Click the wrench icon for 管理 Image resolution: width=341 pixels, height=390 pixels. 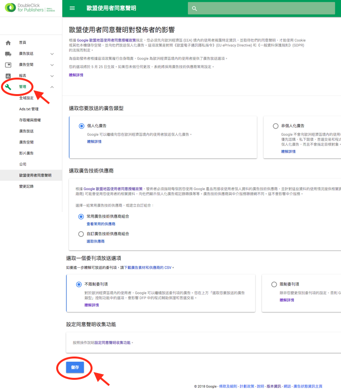(8, 87)
